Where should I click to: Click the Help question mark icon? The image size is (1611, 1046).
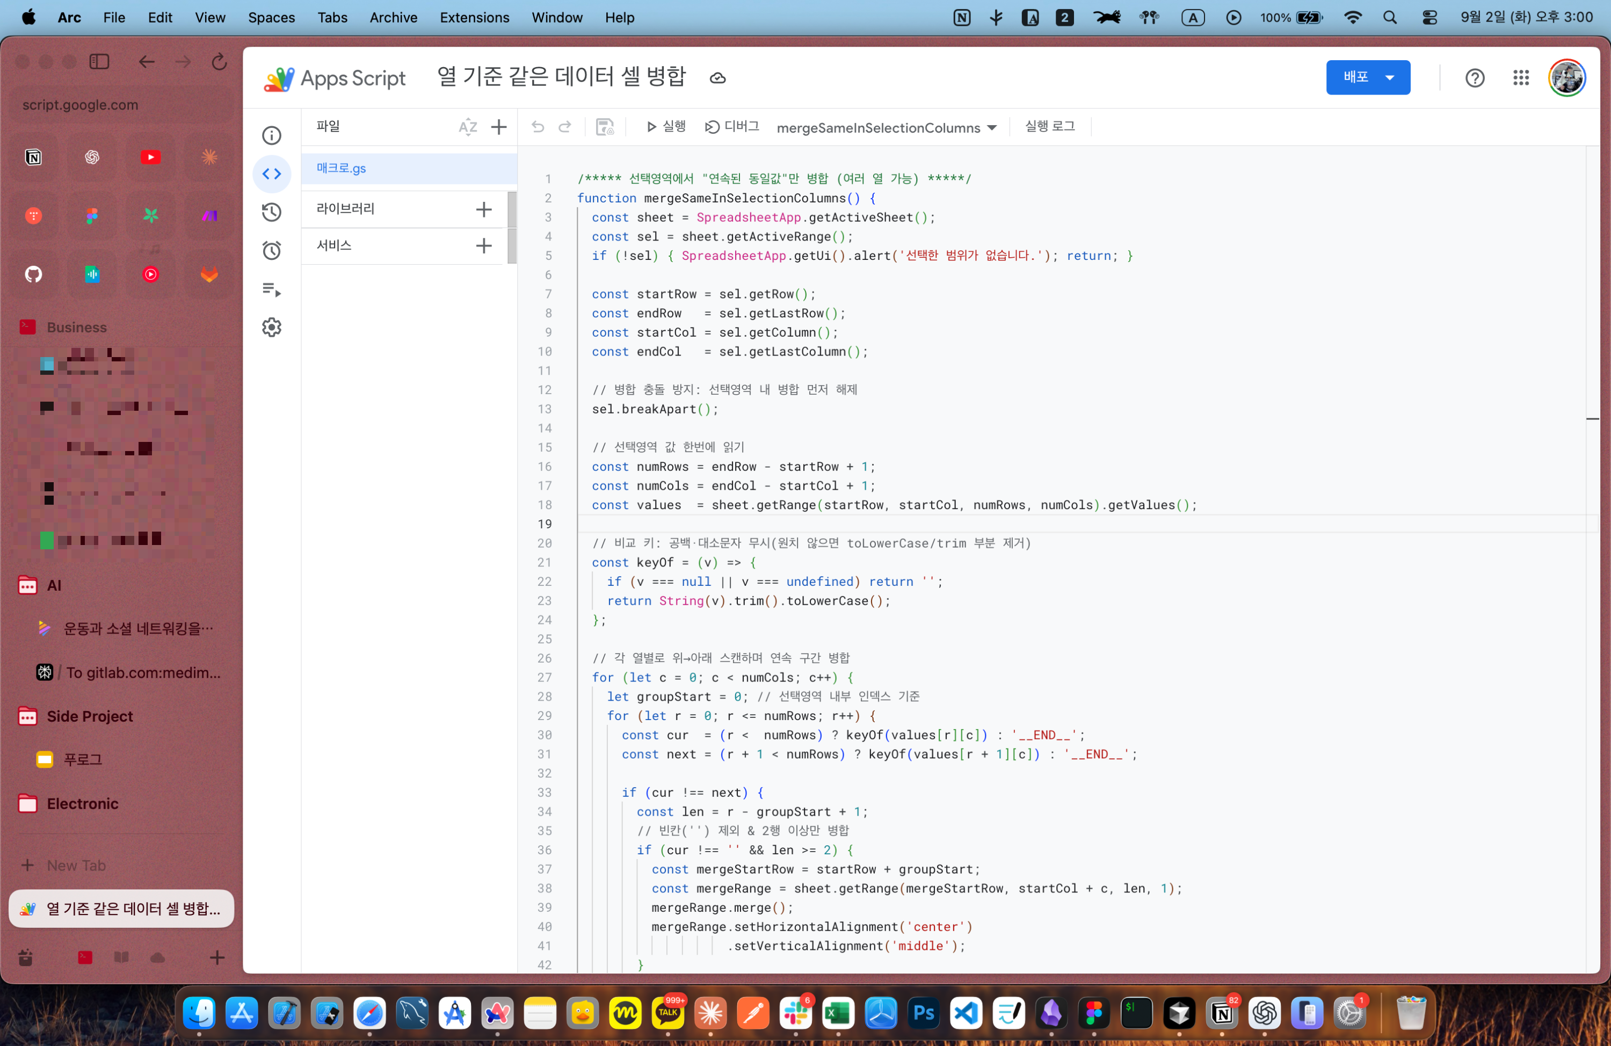1474,78
